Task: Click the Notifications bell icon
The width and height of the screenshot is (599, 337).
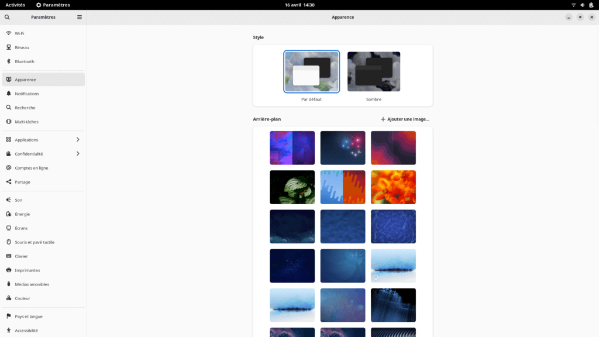Action: click(9, 94)
